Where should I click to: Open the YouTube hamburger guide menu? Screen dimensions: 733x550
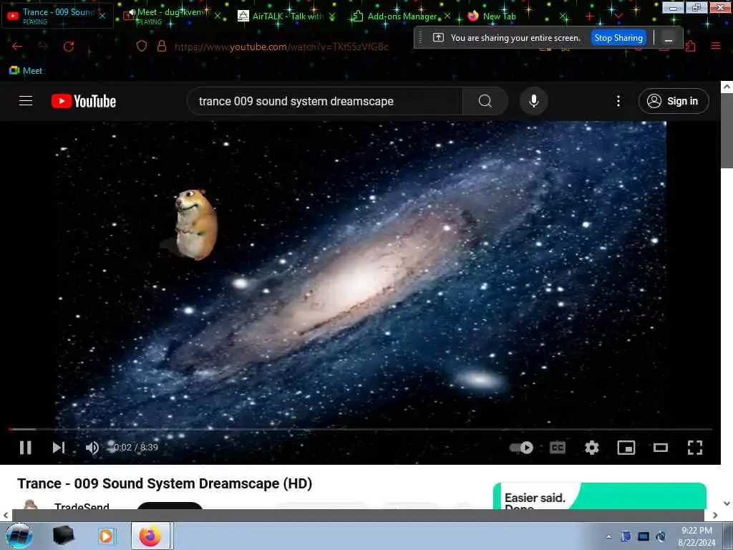[26, 100]
